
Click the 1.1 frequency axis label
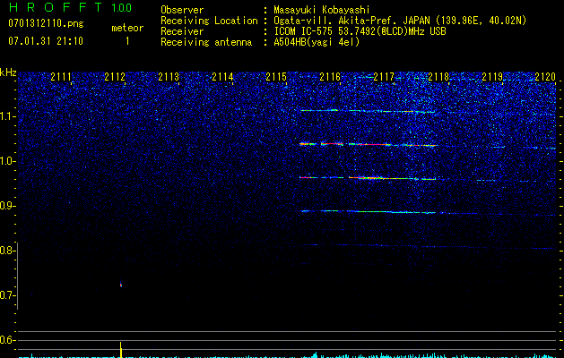click(x=6, y=116)
